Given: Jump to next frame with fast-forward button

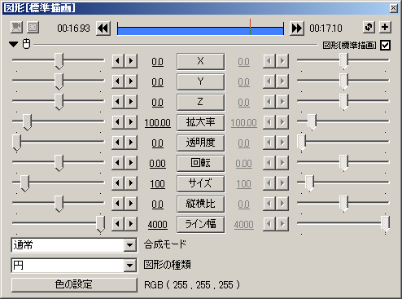Looking at the screenshot, I should (297, 29).
